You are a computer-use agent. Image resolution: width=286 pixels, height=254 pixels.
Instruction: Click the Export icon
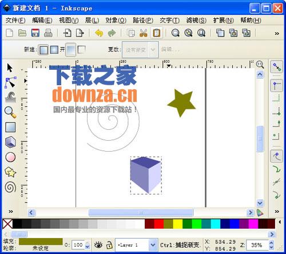pyautogui.click(x=80, y=33)
